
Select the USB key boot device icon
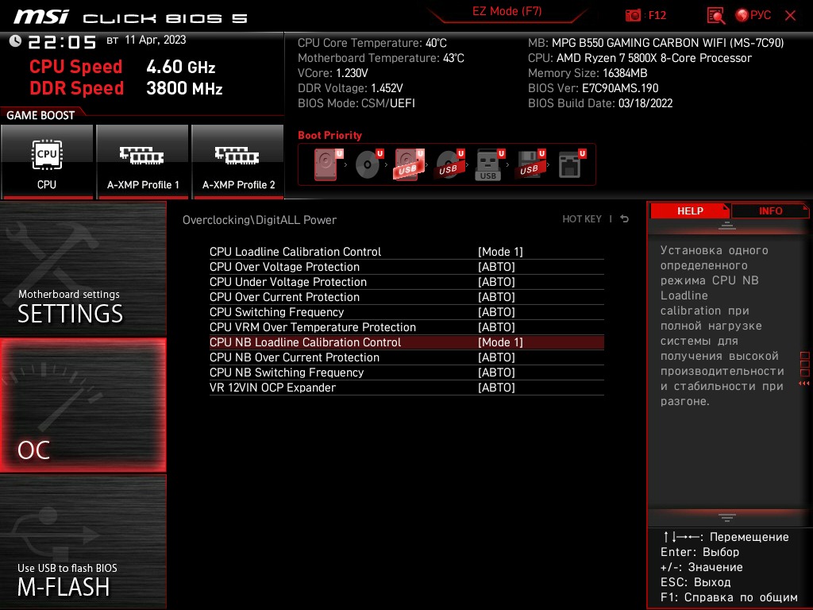pyautogui.click(x=490, y=164)
